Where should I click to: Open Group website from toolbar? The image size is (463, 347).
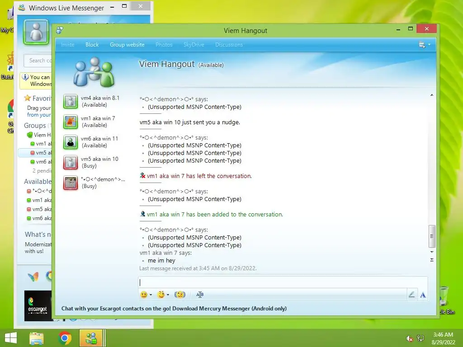point(127,45)
